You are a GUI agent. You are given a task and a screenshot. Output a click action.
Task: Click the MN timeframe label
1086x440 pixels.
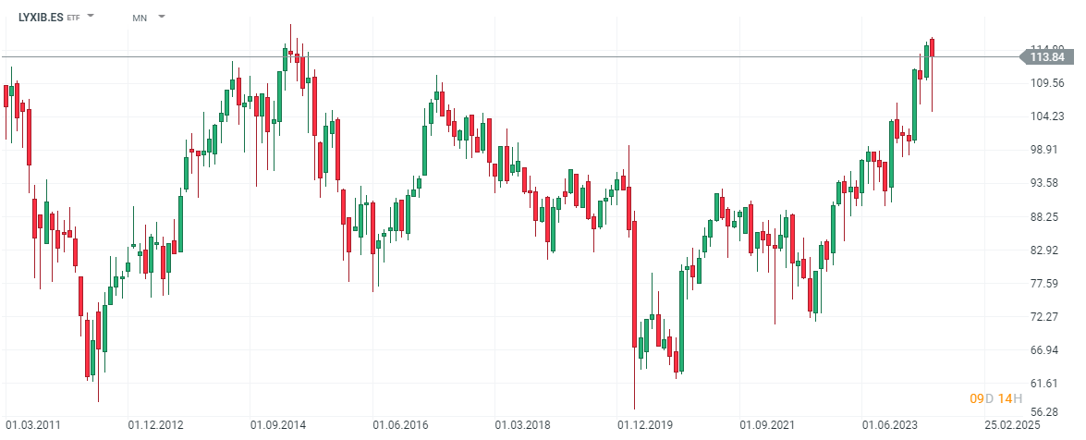(140, 18)
